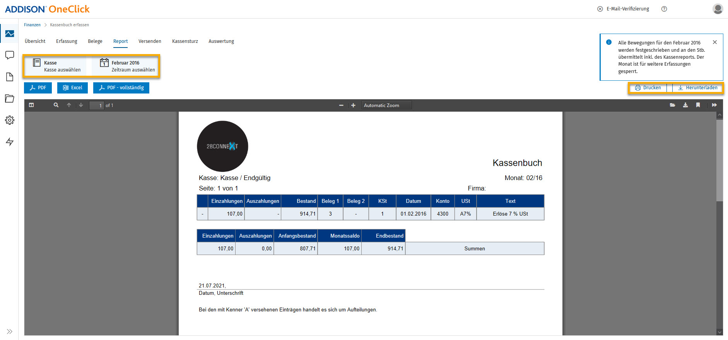728x340 pixels.
Task: Switch to Übersicht tab
Action: tap(35, 41)
